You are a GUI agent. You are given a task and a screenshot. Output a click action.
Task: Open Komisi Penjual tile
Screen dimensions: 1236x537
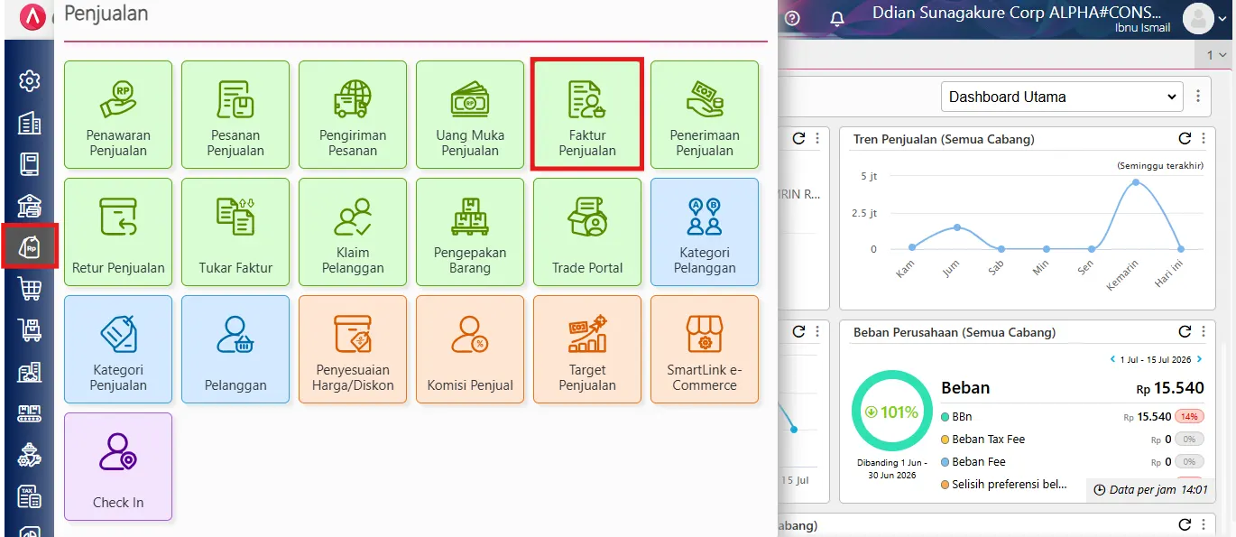(470, 349)
